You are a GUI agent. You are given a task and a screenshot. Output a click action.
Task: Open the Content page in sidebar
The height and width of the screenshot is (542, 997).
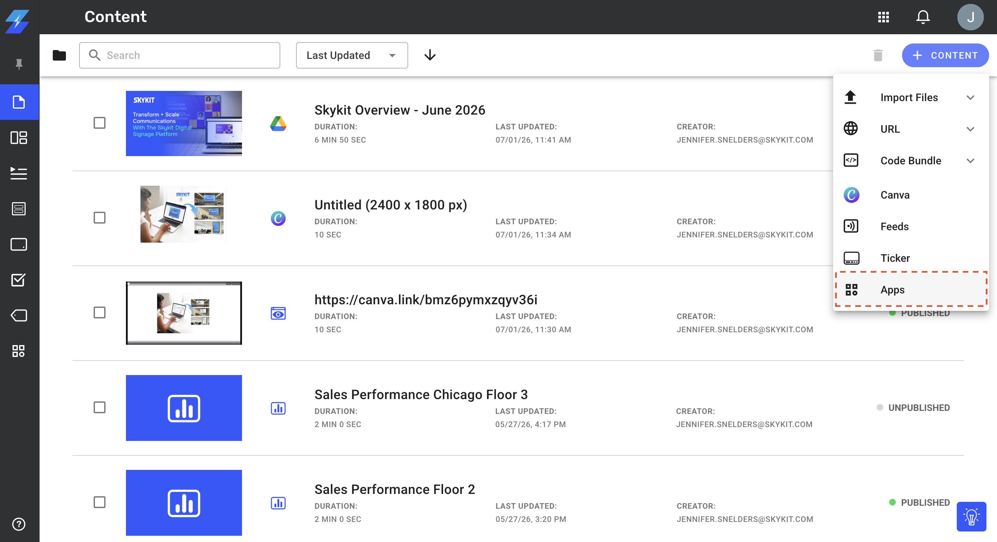(19, 102)
